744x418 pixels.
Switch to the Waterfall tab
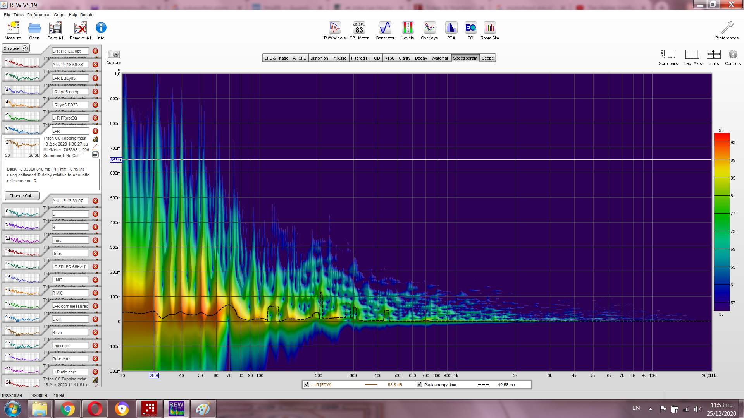coord(440,58)
